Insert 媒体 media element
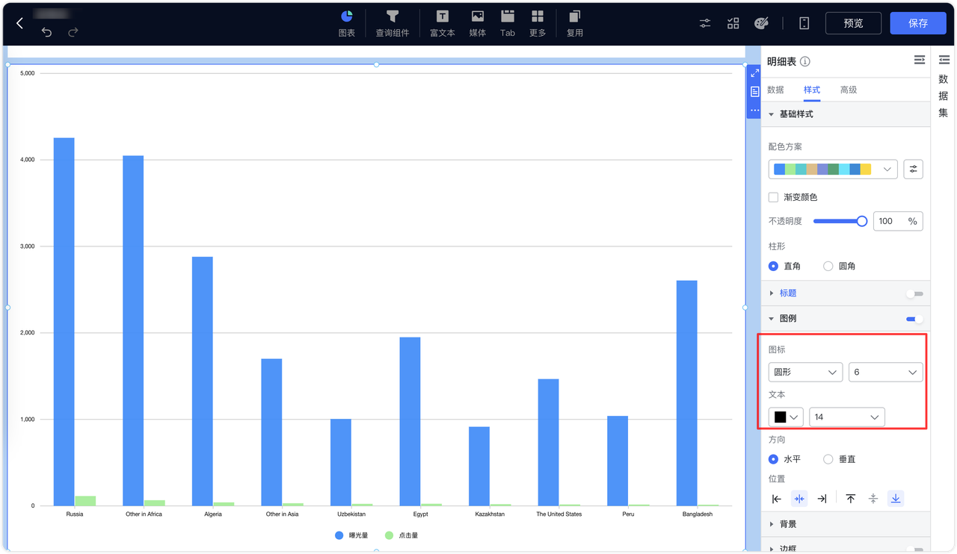This screenshot has height=554, width=957. [478, 24]
